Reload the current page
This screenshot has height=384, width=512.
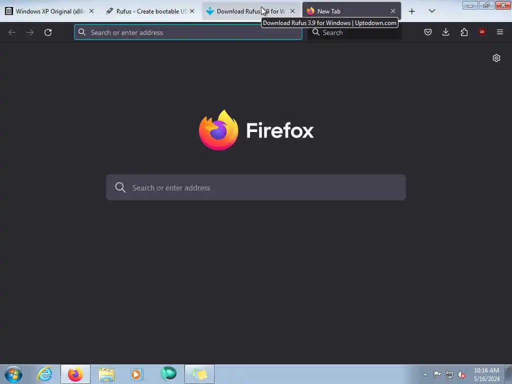click(x=48, y=32)
